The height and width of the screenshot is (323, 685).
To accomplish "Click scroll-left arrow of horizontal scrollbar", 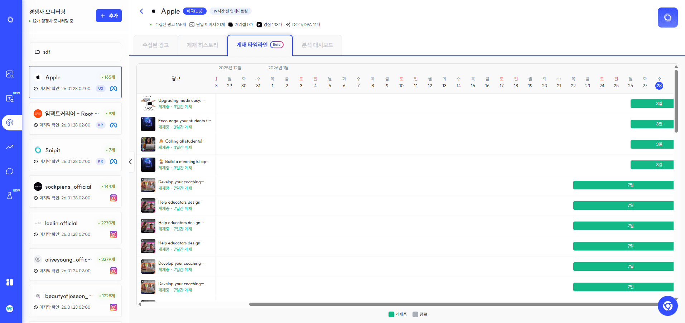I will 140,304.
